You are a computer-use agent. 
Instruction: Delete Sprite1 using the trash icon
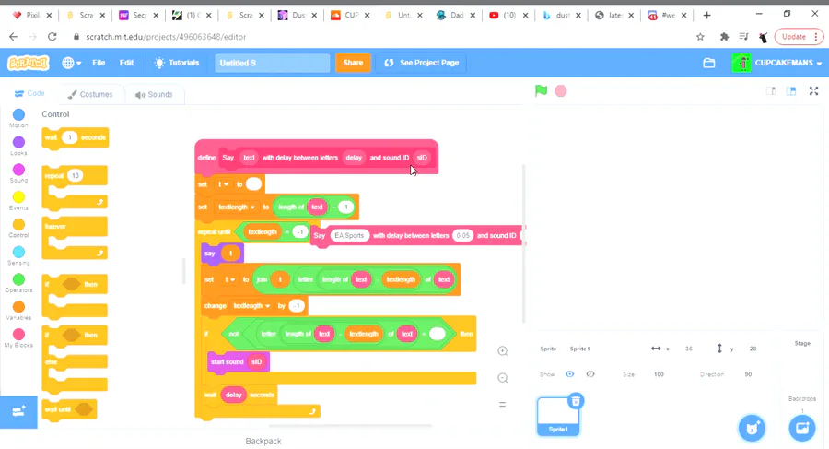click(x=576, y=401)
